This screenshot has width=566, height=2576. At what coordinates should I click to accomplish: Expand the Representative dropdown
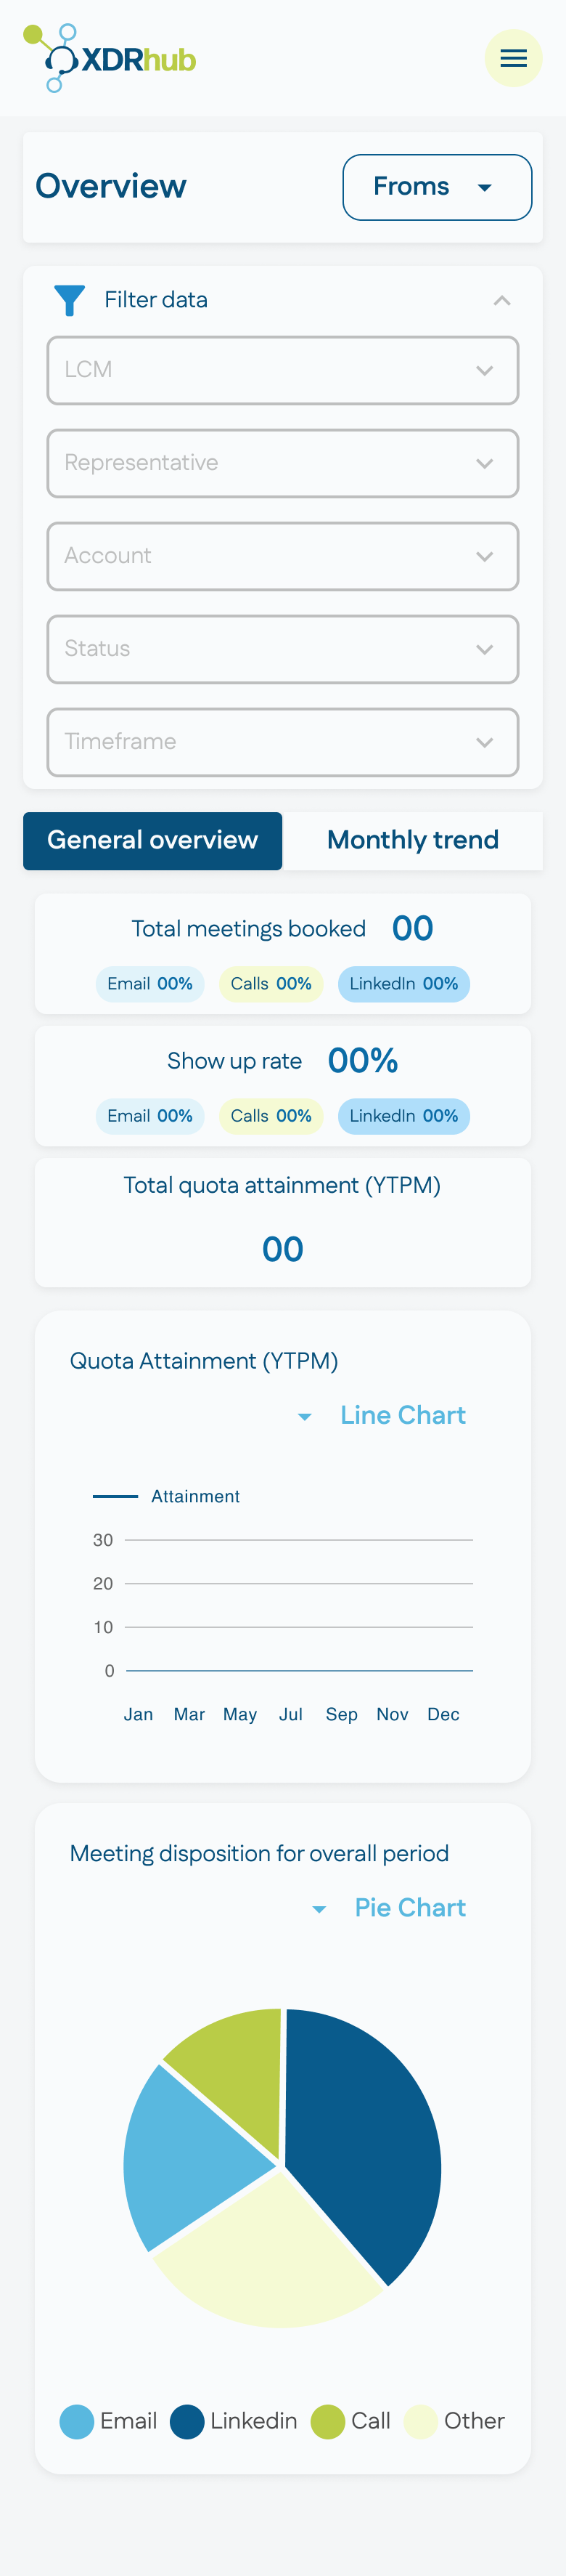pyautogui.click(x=282, y=463)
